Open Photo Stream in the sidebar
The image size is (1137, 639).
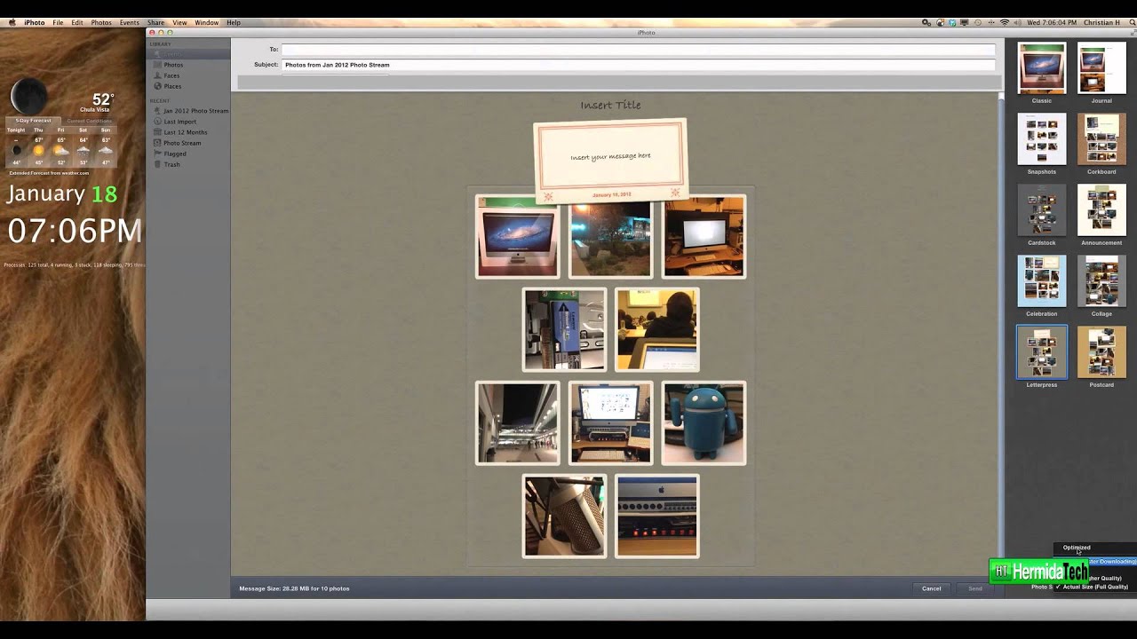point(182,143)
